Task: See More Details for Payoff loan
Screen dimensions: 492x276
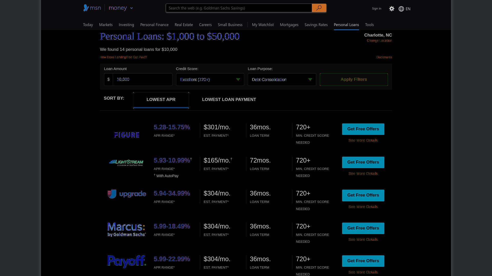Action: (x=363, y=272)
